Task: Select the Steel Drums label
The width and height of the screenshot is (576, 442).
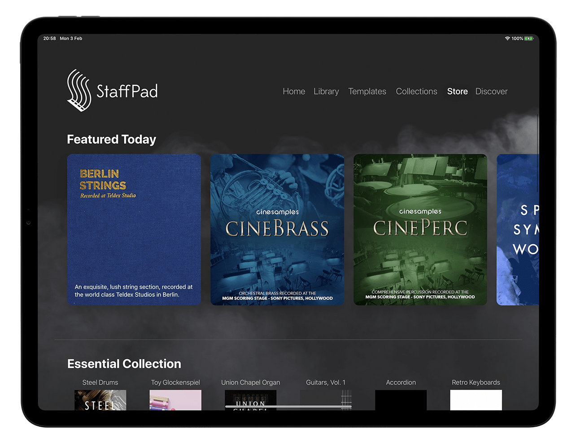Action: [x=100, y=382]
